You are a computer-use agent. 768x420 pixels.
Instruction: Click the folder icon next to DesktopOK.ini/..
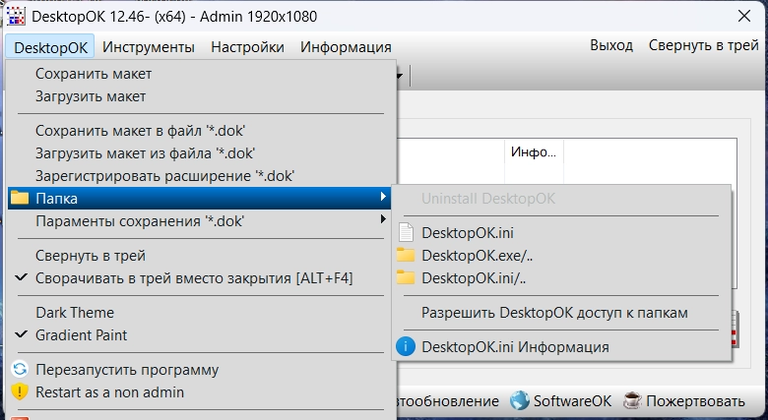[x=406, y=278]
